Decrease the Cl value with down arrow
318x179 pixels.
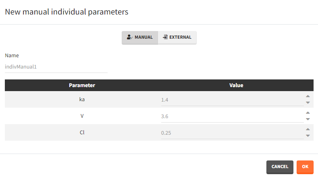tap(308, 136)
